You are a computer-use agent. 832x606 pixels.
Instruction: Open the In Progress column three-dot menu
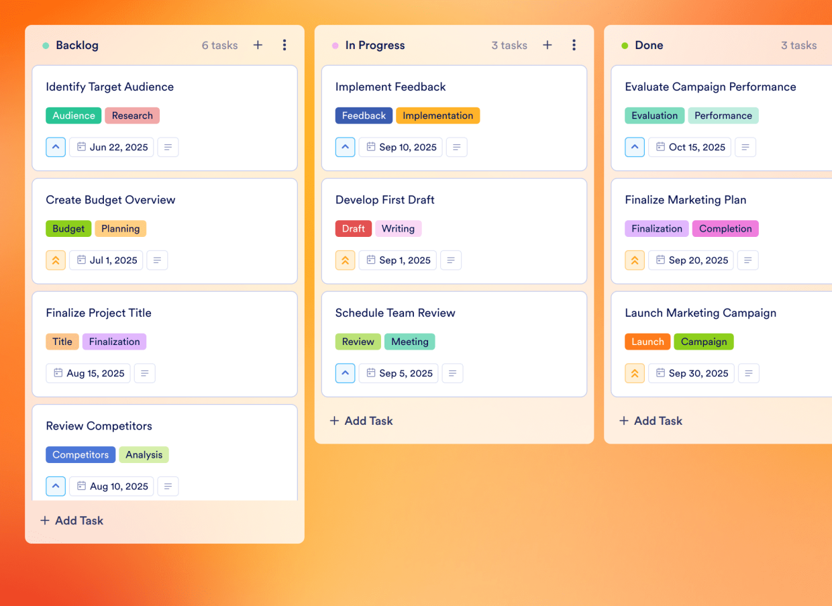574,45
